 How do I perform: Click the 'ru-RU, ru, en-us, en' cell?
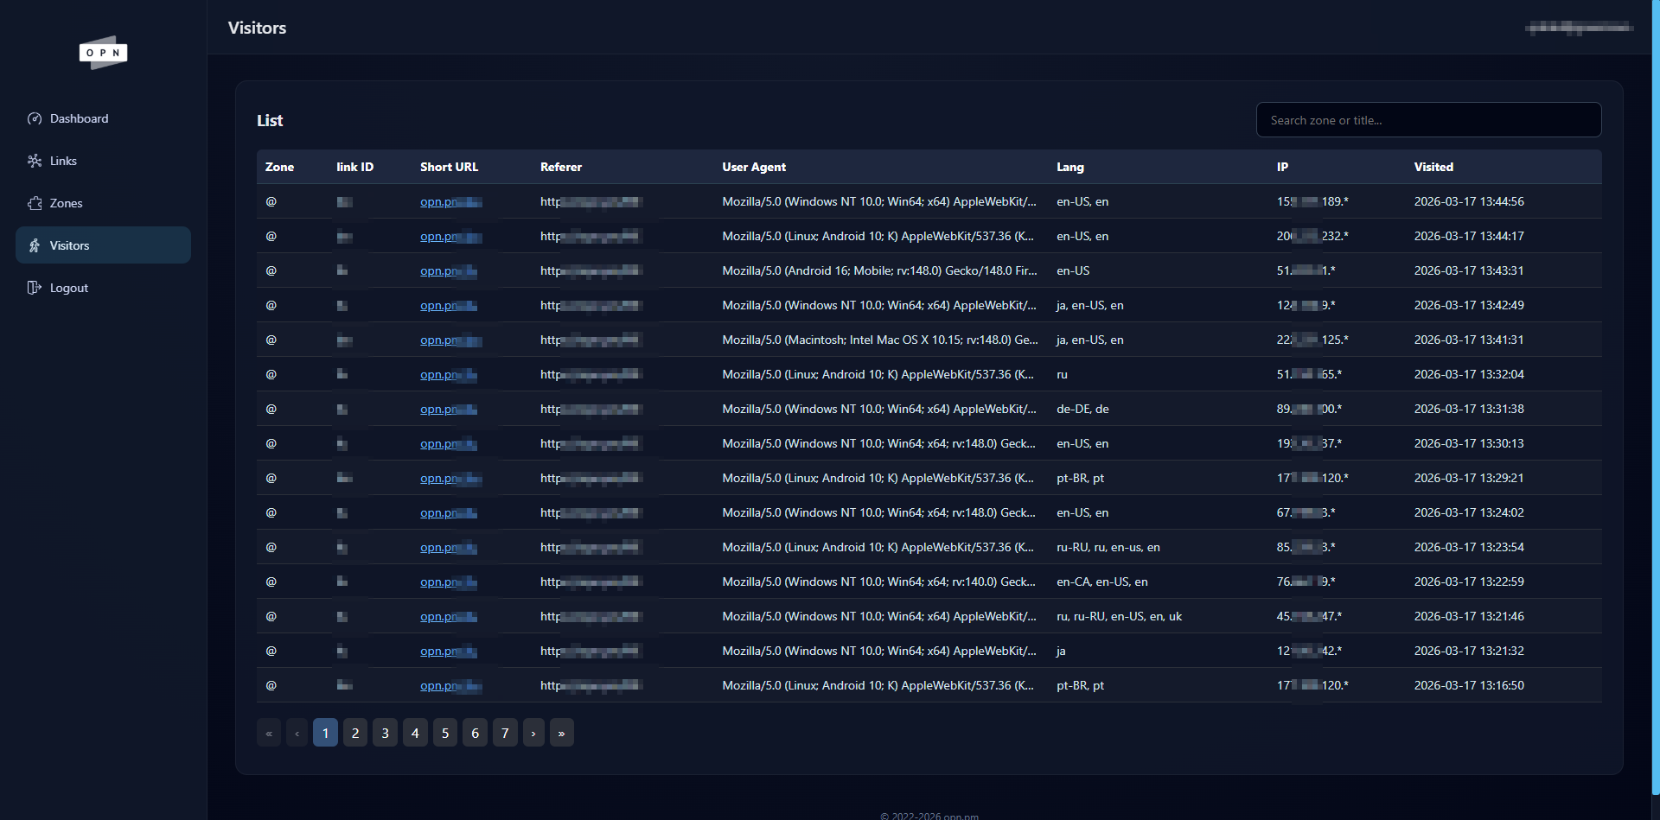1108,547
